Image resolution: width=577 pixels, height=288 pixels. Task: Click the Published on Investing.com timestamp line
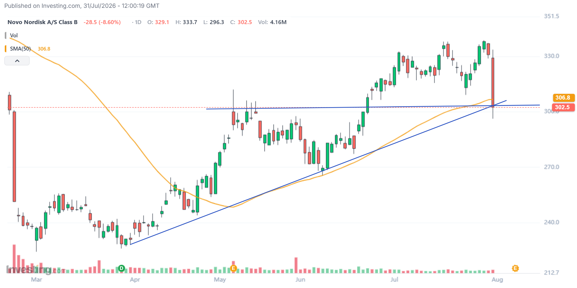click(82, 6)
